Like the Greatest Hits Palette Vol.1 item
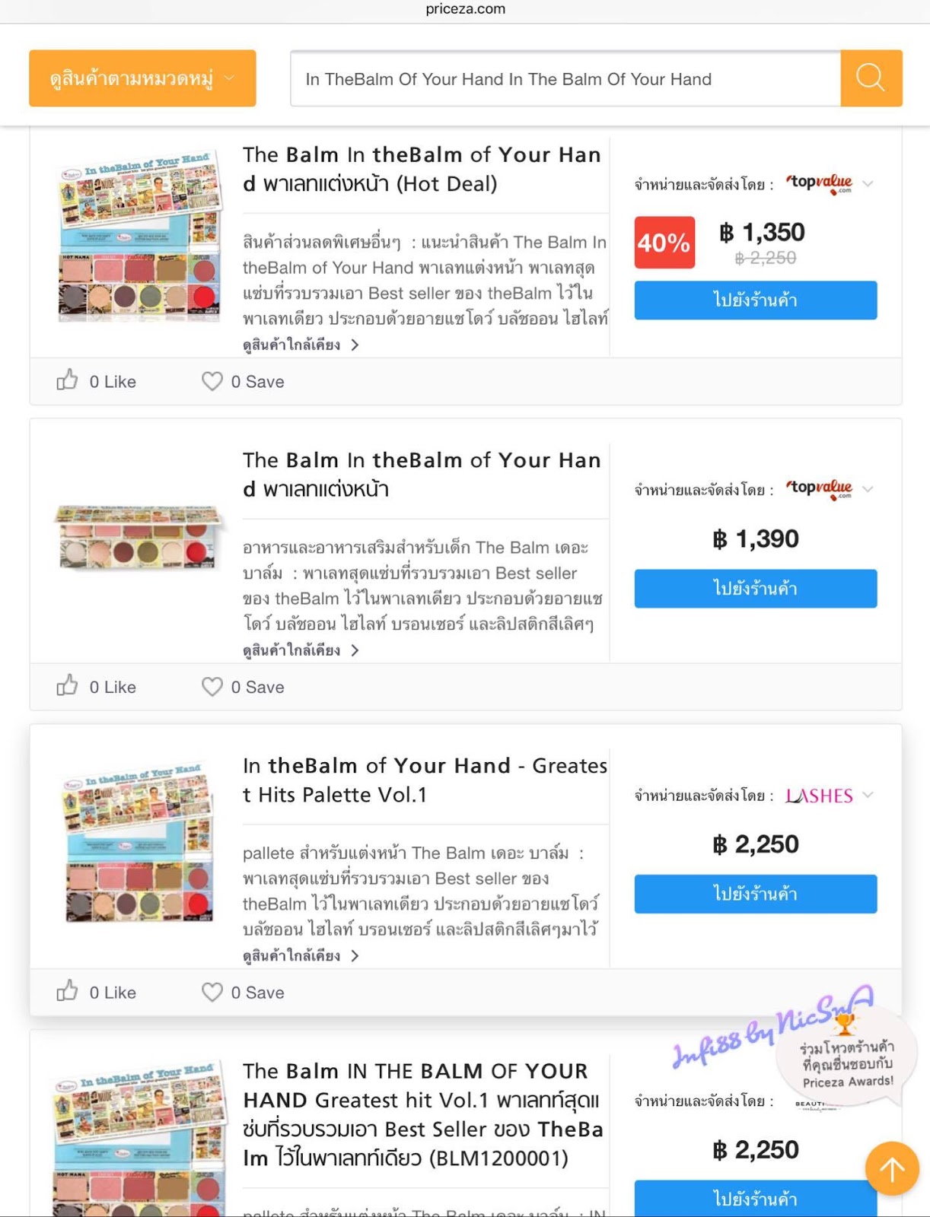This screenshot has height=1217, width=930. [x=97, y=992]
